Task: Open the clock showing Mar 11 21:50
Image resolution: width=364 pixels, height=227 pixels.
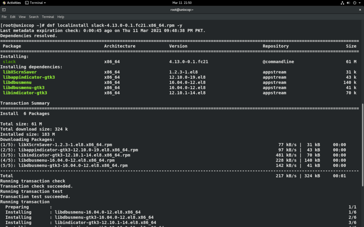Action: [182, 3]
